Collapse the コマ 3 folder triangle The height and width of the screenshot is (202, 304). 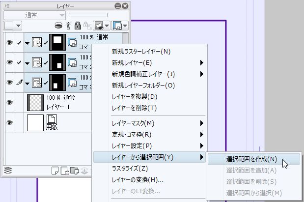point(28,84)
